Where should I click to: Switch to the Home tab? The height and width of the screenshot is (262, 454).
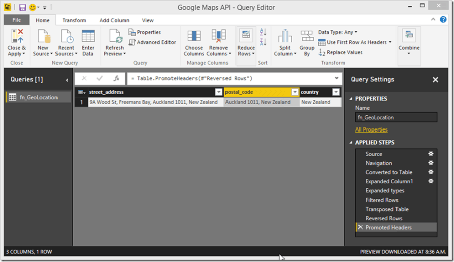(42, 20)
